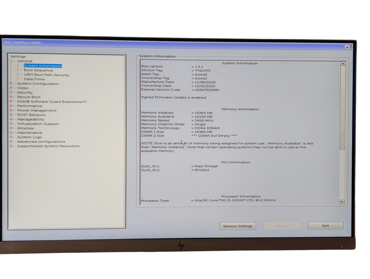The height and width of the screenshot is (279, 370).
Task: Open the Date/Time settings
Action: coord(34,79)
